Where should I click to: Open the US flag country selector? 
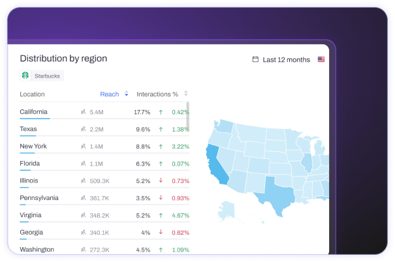point(321,59)
